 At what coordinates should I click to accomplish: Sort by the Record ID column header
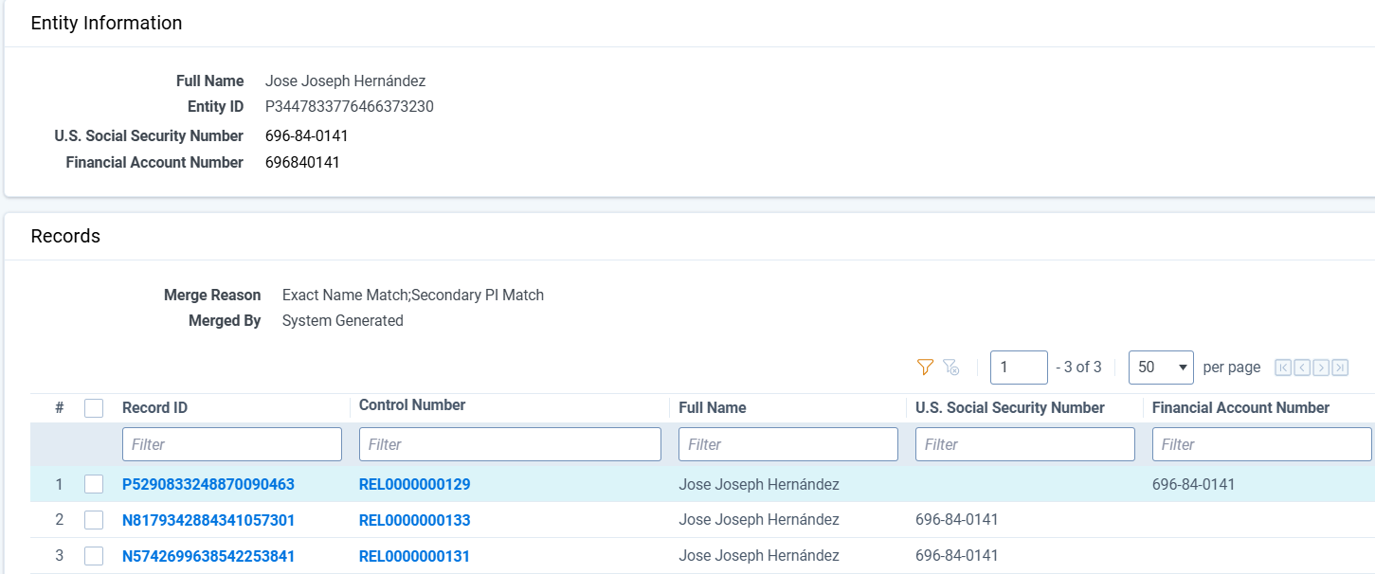coord(154,408)
